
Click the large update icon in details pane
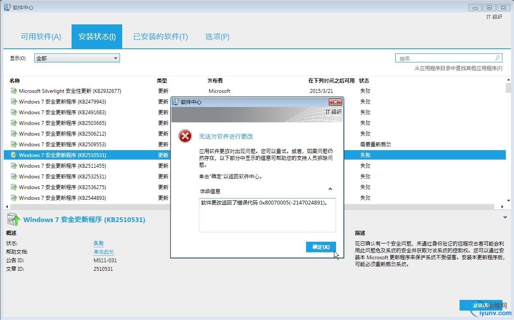click(13, 219)
